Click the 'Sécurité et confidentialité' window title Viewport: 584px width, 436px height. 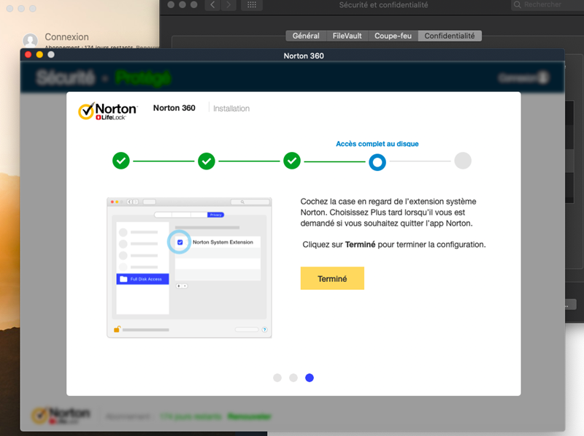click(x=384, y=5)
